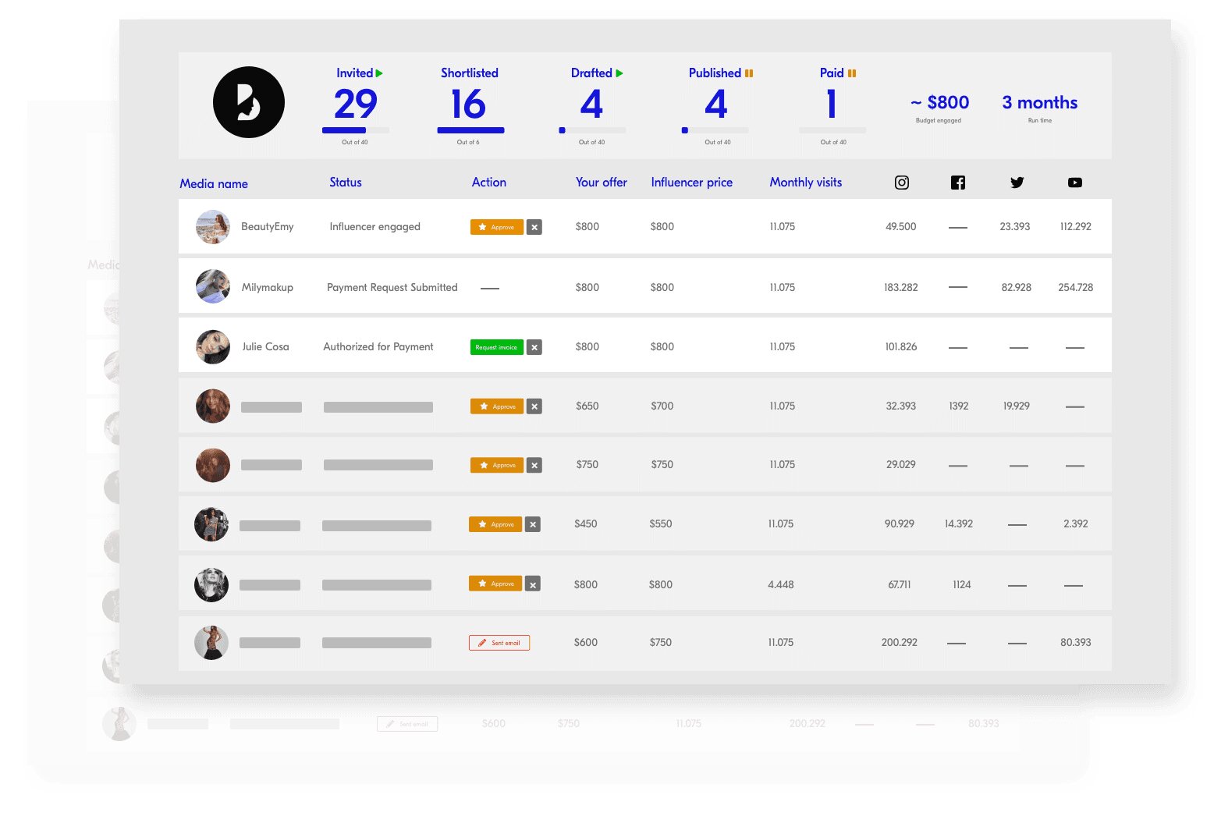This screenshot has width=1214, height=816.
Task: Open BeautyEmy's profile avatar
Action: [213, 227]
